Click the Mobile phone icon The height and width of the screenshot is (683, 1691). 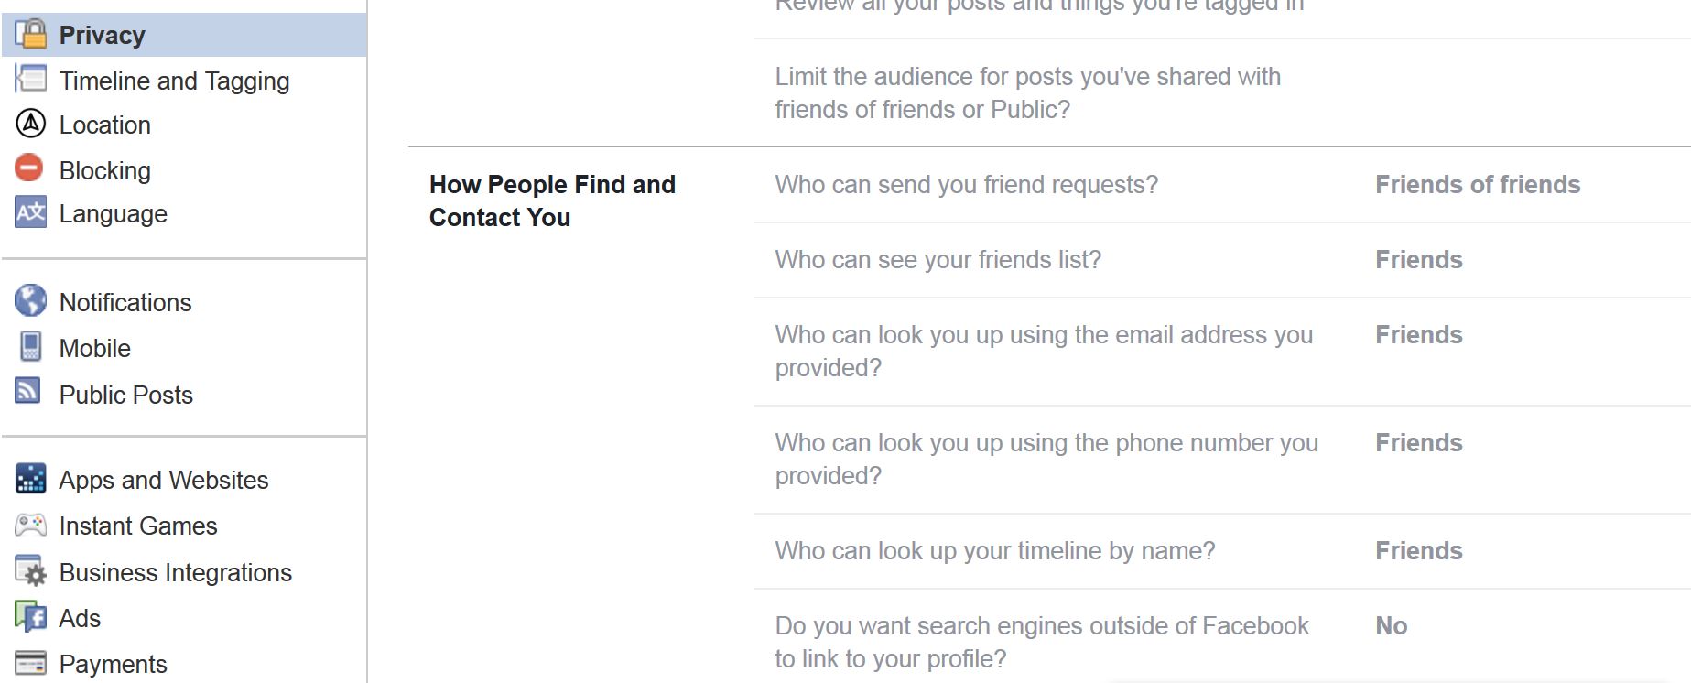[30, 347]
